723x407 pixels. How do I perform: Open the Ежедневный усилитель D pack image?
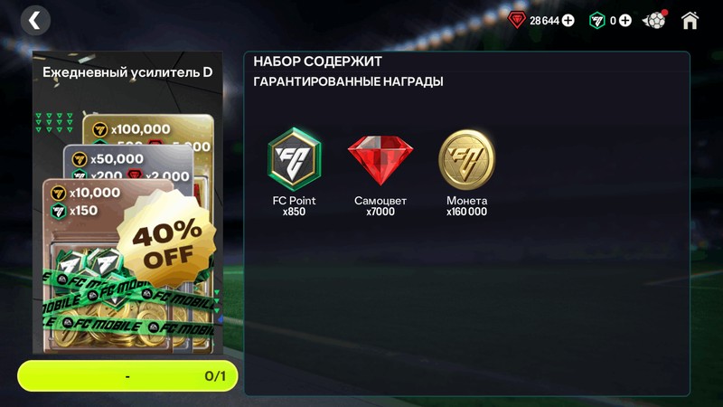pos(127,203)
